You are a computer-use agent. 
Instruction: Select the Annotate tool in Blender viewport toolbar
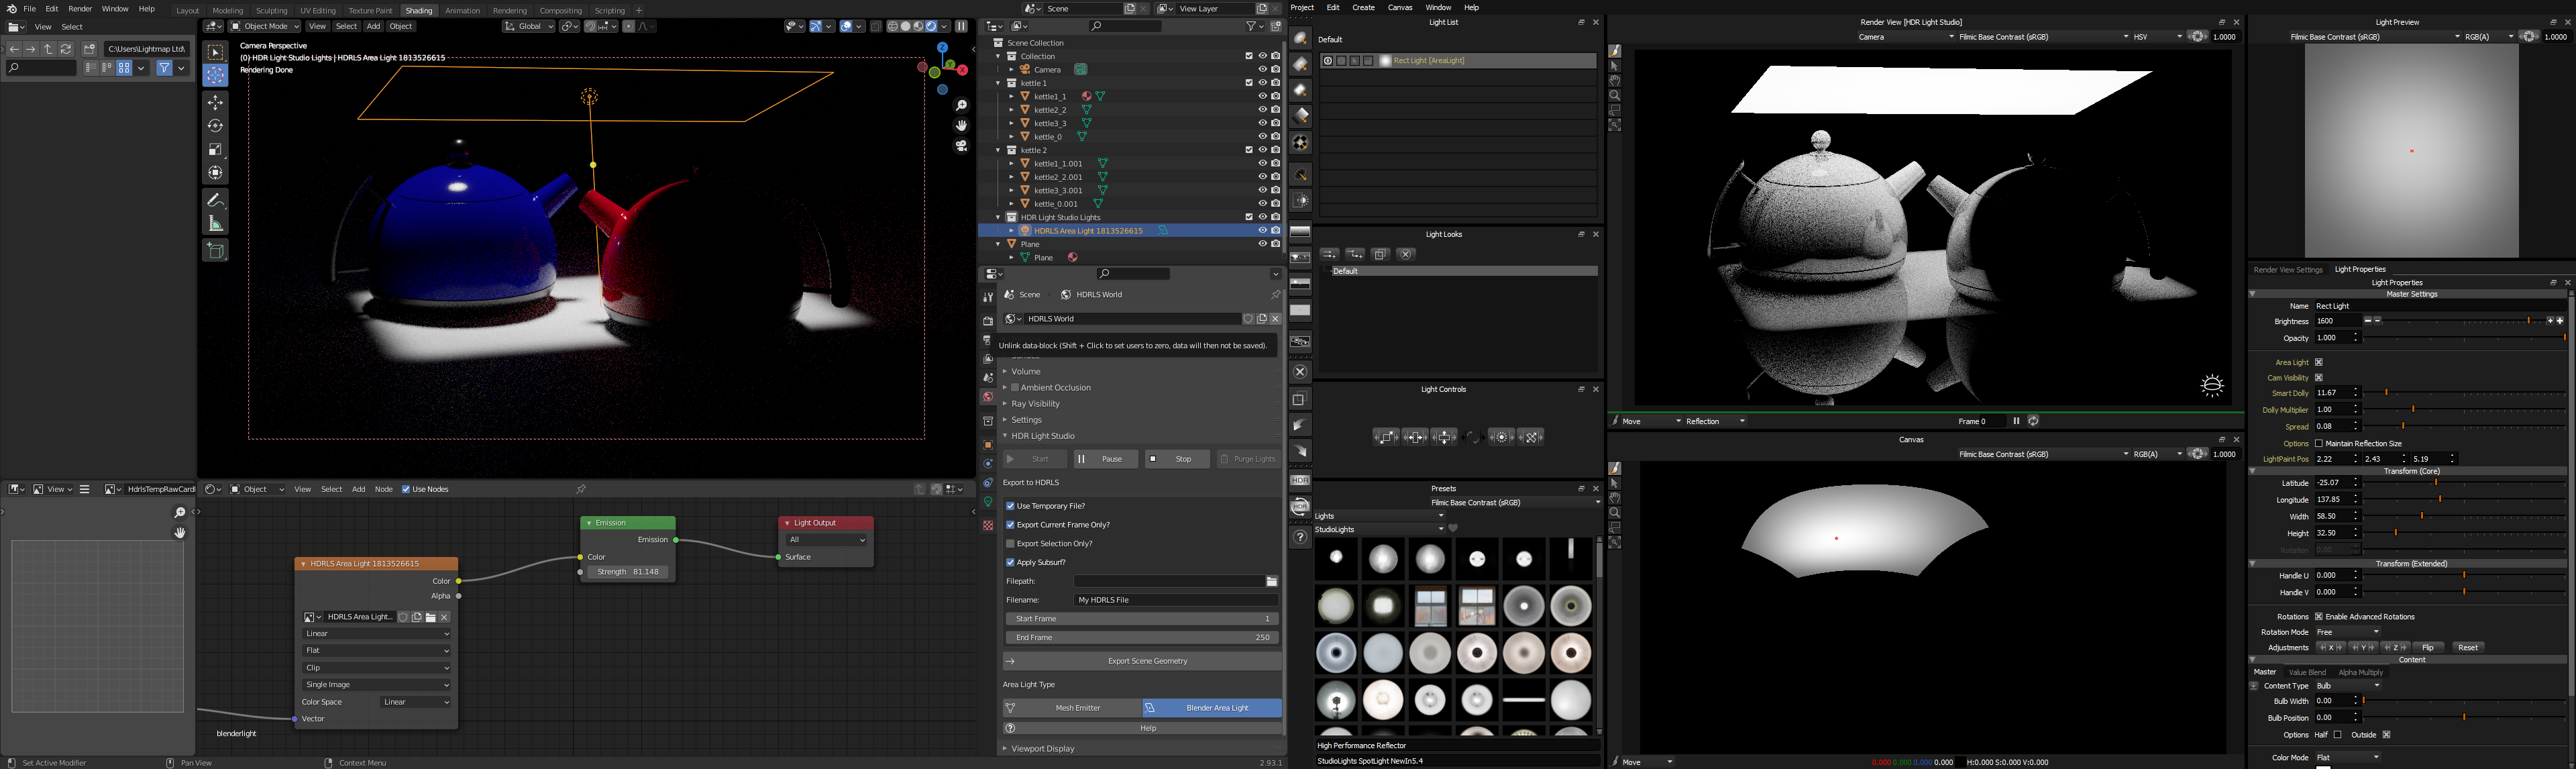[215, 200]
